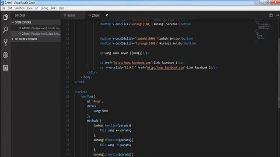Open the View menu
This screenshot has width=280, height=157.
[x=30, y=8]
